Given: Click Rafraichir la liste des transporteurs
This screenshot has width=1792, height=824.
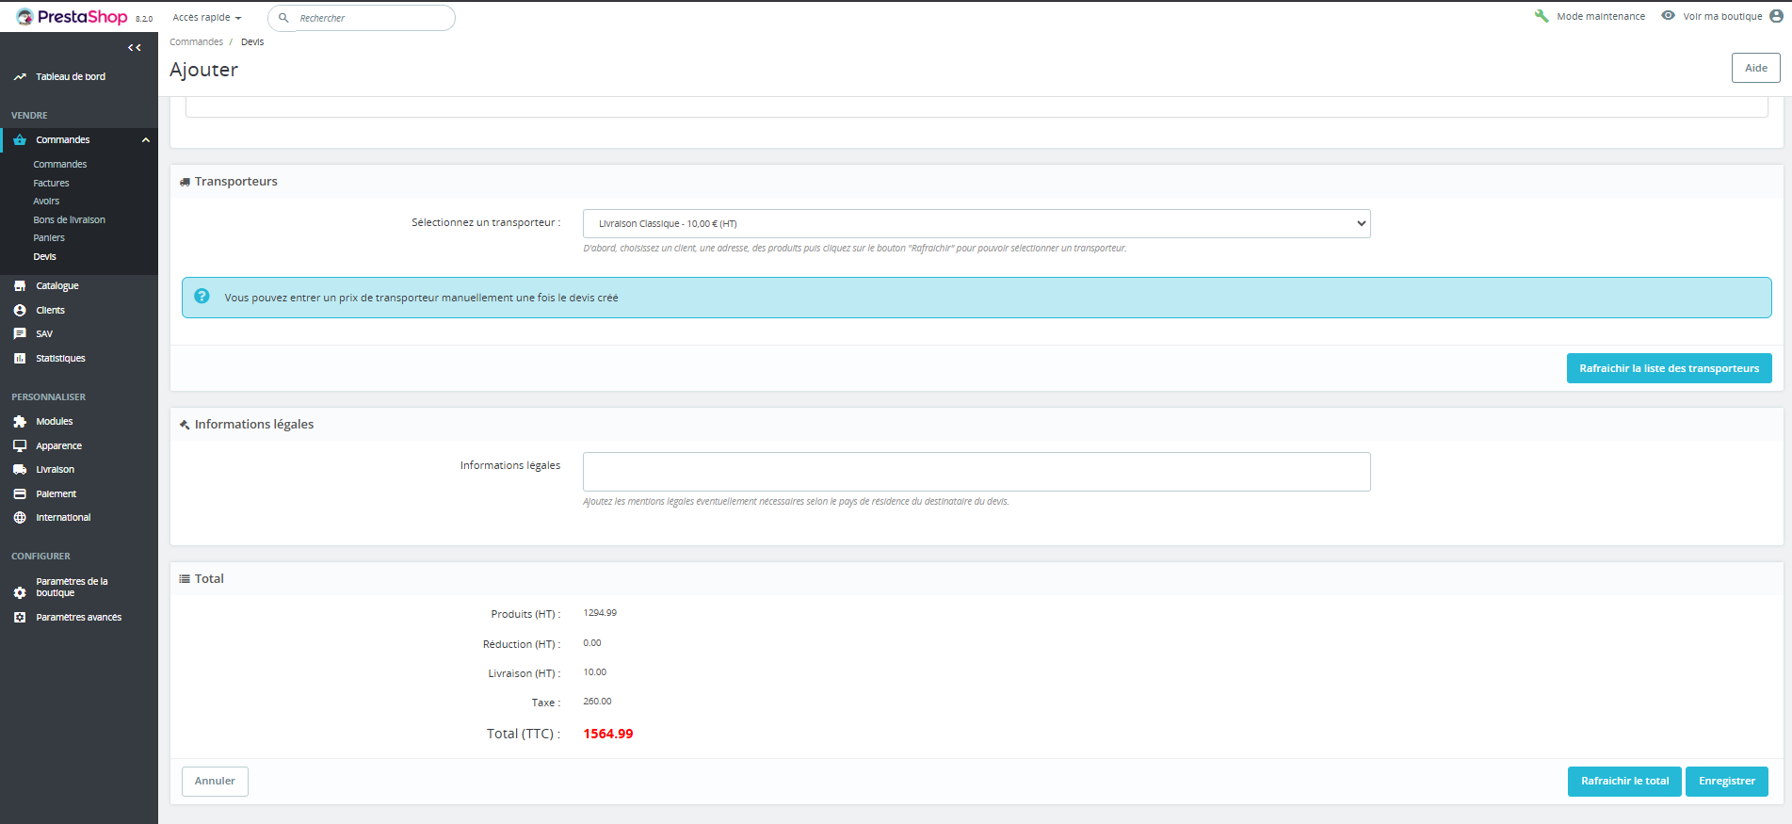Looking at the screenshot, I should tap(1669, 368).
